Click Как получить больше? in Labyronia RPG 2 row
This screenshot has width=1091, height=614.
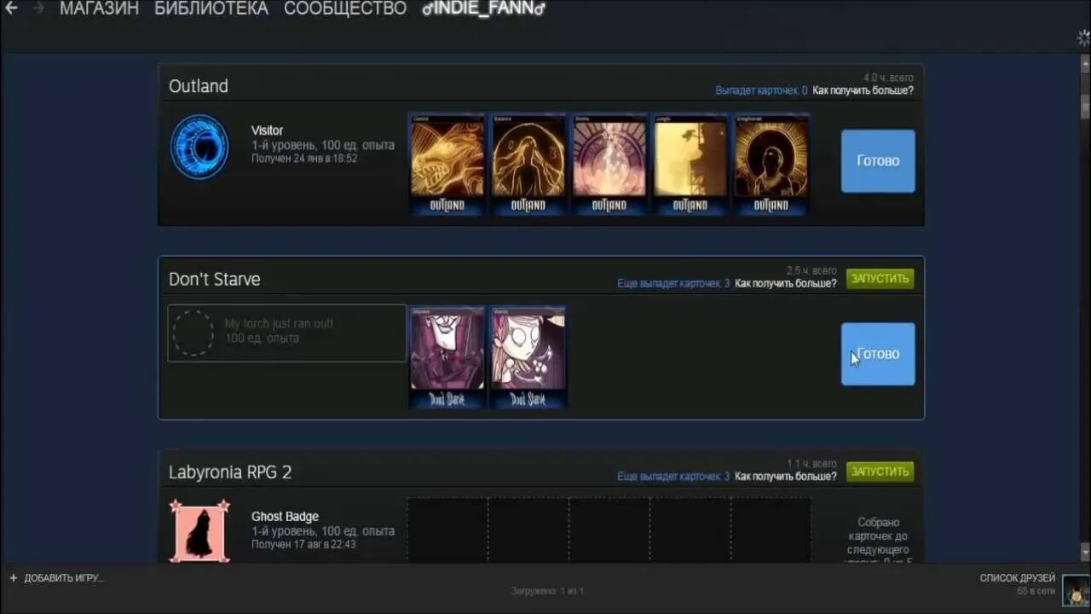click(786, 477)
